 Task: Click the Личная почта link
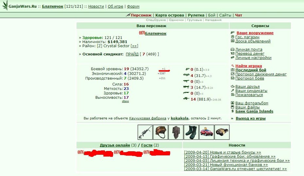tap(249, 49)
